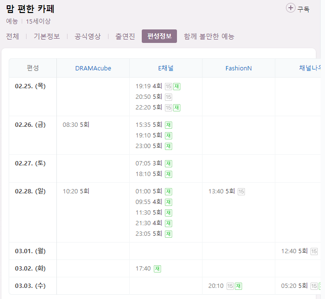Select the 03.02. (화) date row

pyautogui.click(x=30, y=268)
